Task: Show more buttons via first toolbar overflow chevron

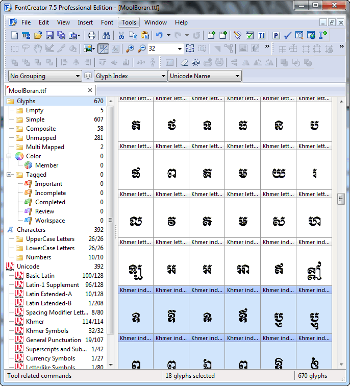Action: [x=267, y=46]
